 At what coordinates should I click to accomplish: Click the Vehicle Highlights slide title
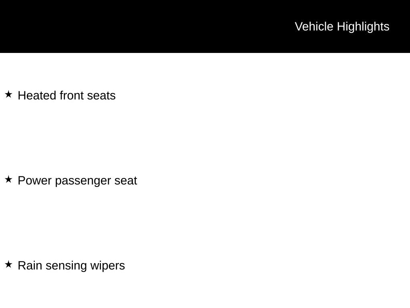tap(342, 26)
